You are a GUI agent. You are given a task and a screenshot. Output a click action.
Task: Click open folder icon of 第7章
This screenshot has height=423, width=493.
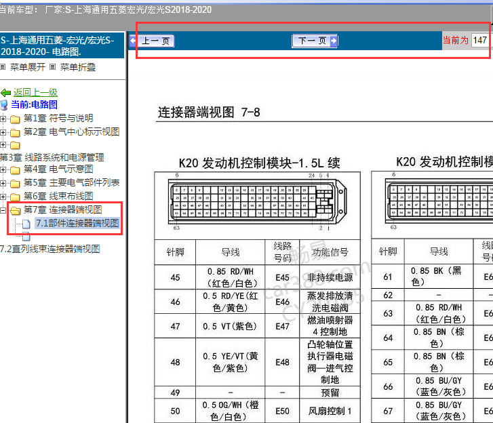click(15, 210)
